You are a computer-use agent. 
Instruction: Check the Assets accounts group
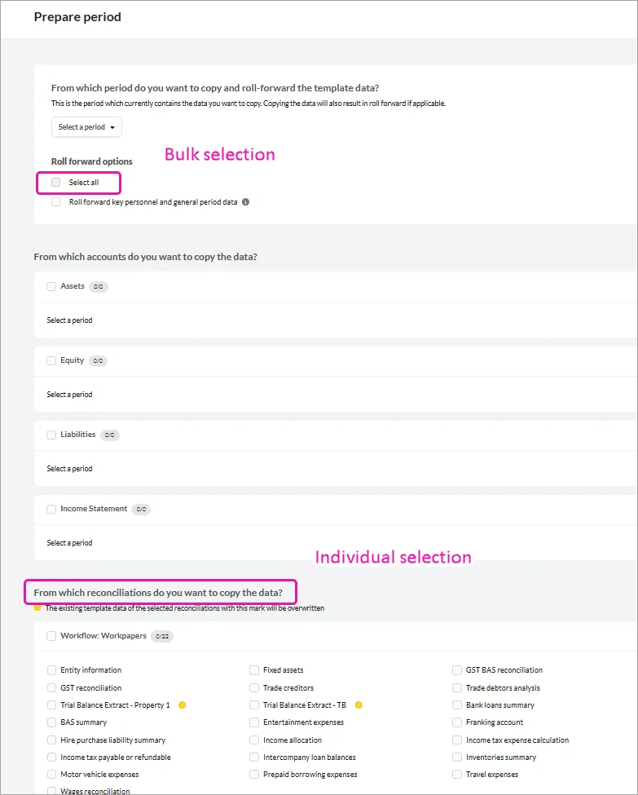pos(51,286)
